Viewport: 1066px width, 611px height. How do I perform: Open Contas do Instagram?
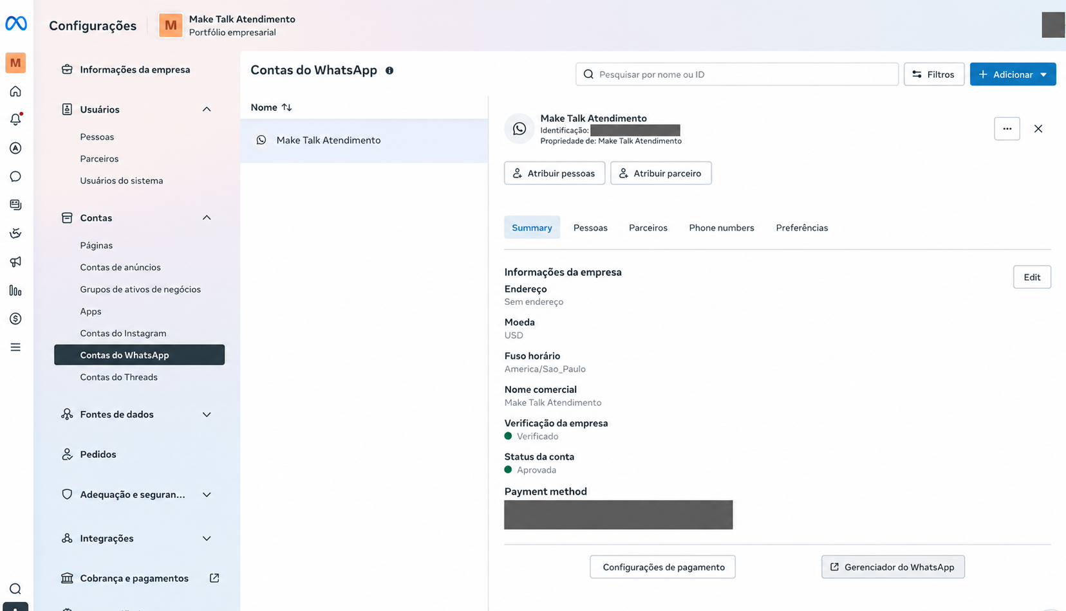tap(123, 333)
